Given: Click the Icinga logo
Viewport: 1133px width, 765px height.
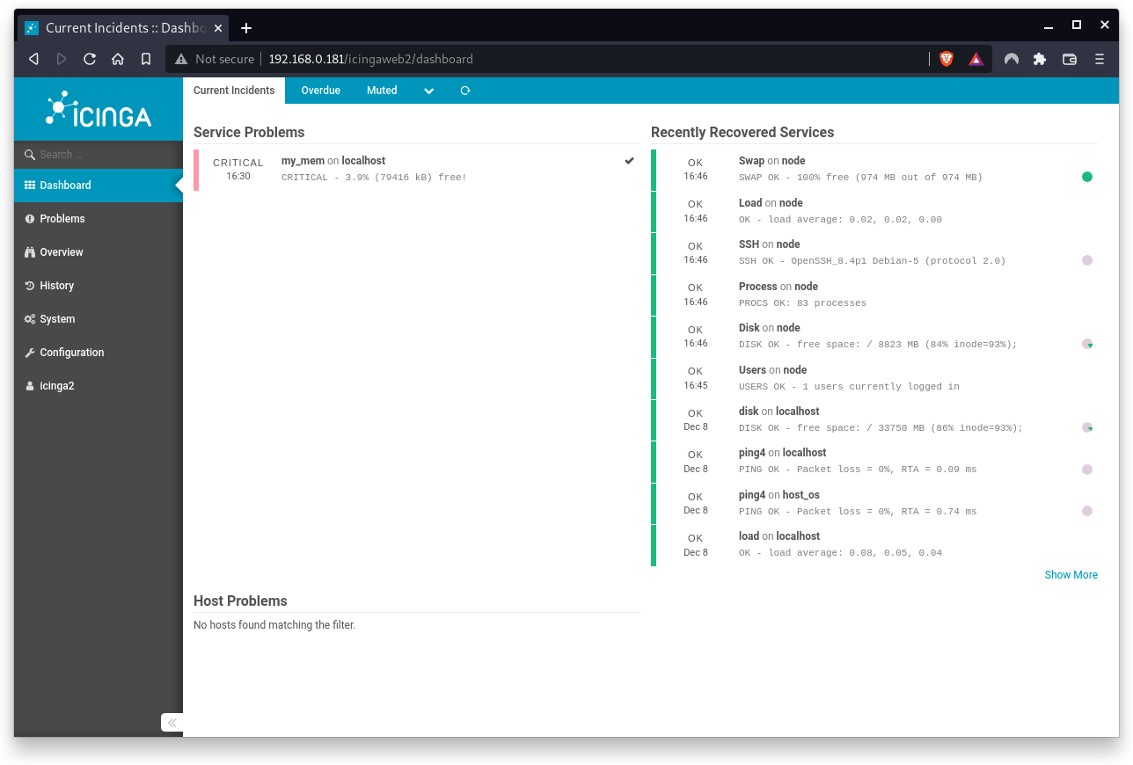Looking at the screenshot, I should 98,109.
